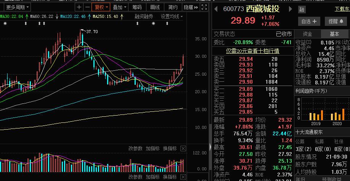350x181 pixels.
Task: Select the 画线 drawing tool
Action: tap(155, 7)
